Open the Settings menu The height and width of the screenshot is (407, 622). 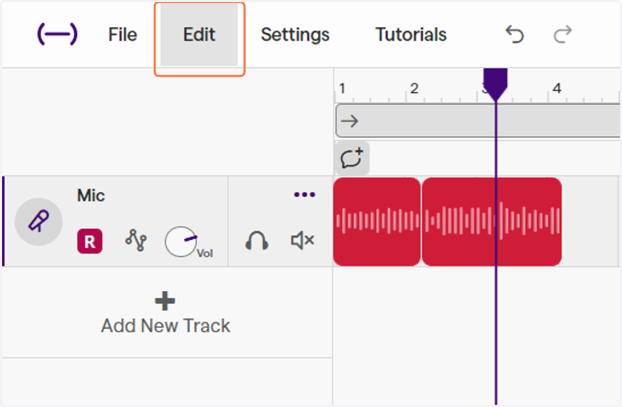[295, 35]
